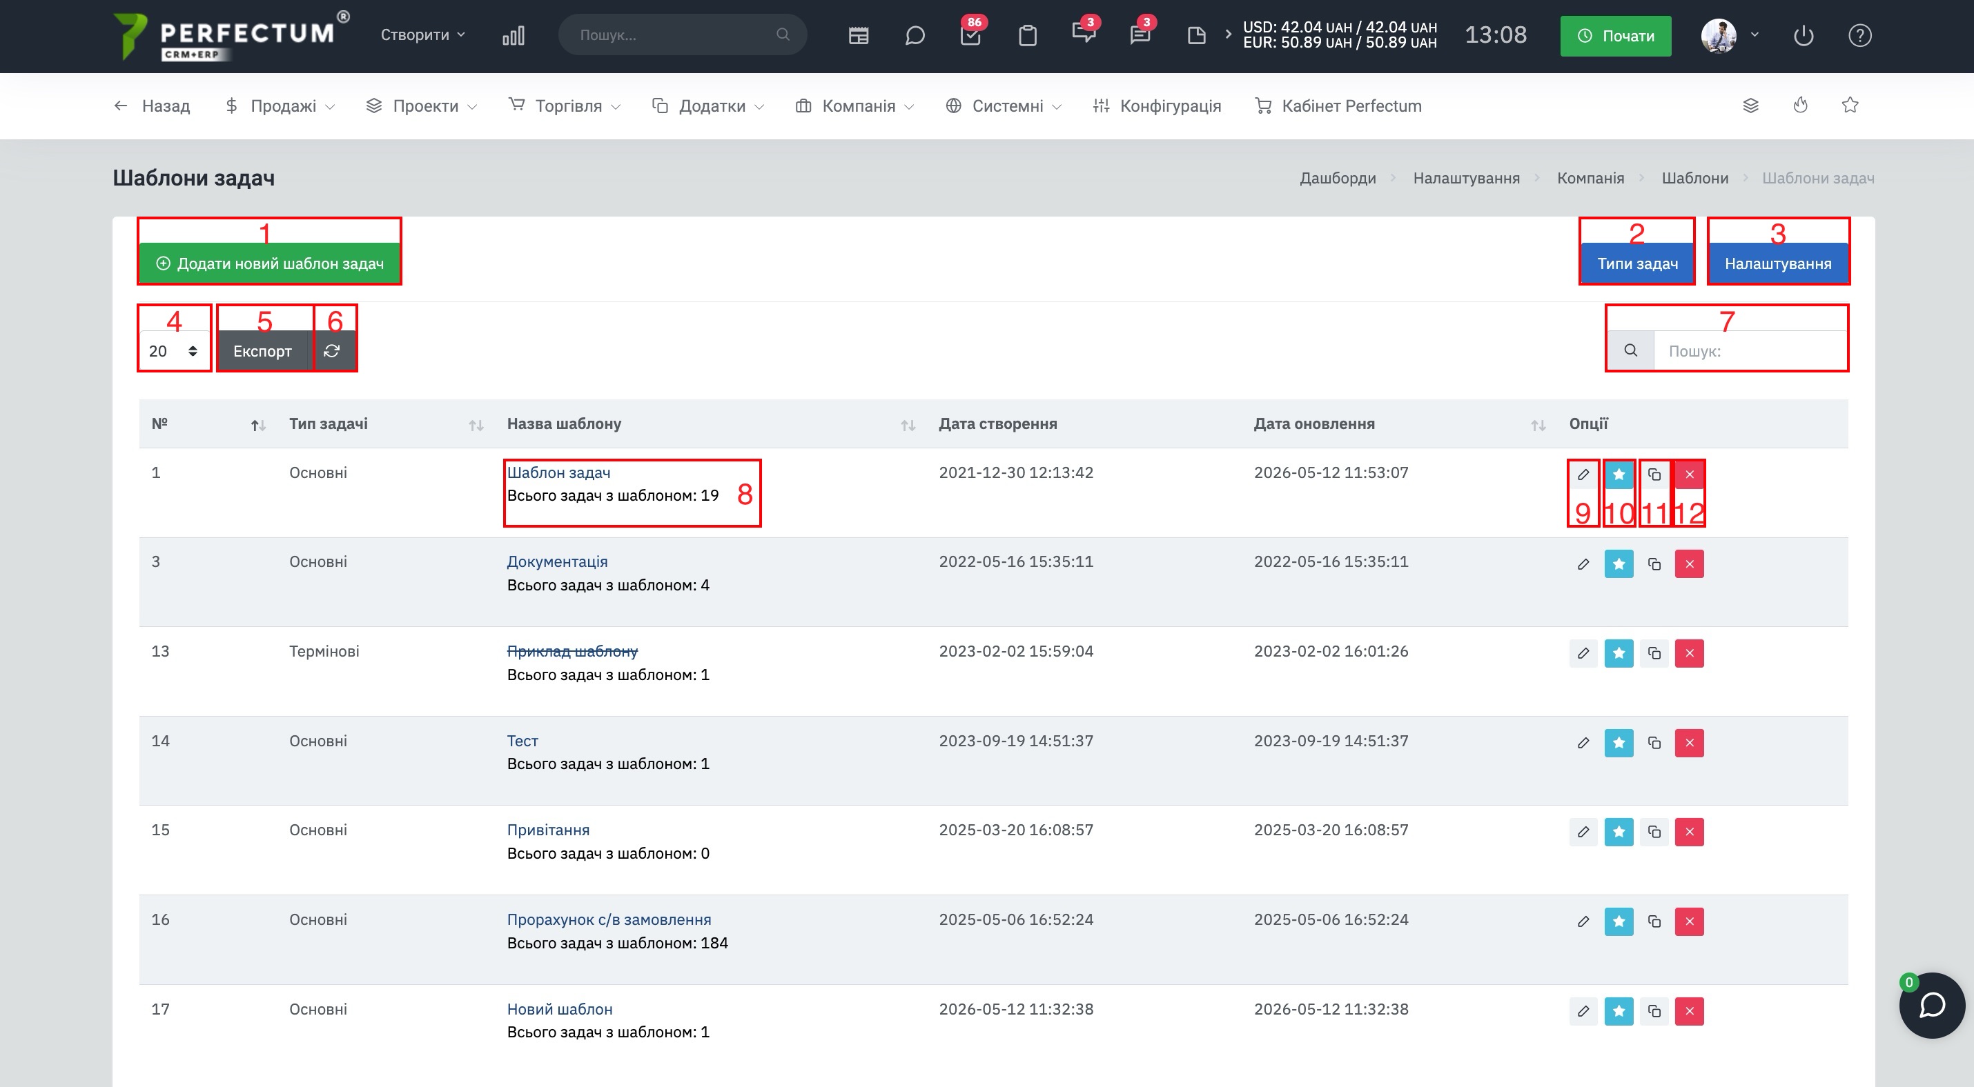Open the statistics bar chart icon

(x=514, y=35)
